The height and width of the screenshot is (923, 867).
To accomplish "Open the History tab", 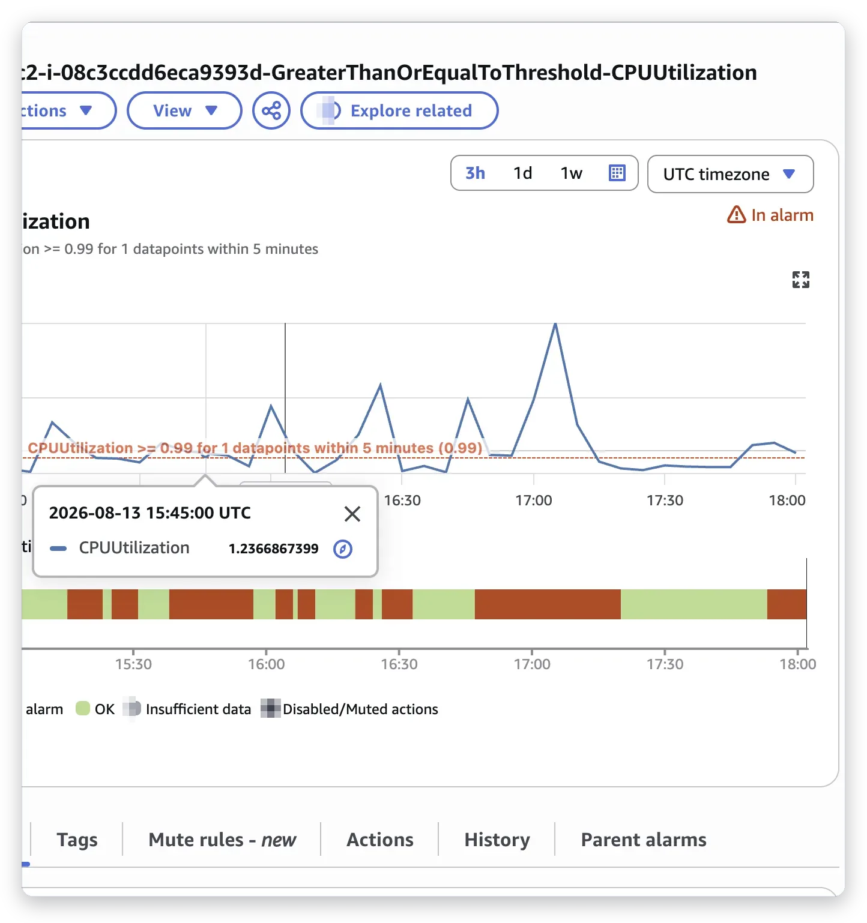I will [x=497, y=840].
